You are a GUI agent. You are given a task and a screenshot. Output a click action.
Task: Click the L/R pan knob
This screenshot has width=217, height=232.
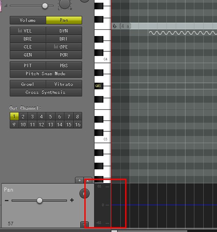click(65, 4)
